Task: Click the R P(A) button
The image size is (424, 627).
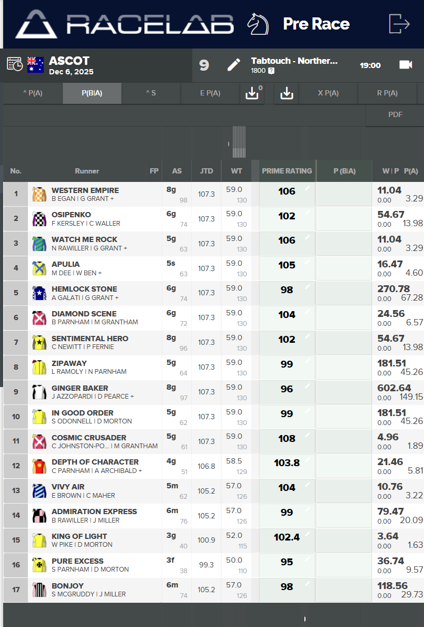Action: coord(387,93)
